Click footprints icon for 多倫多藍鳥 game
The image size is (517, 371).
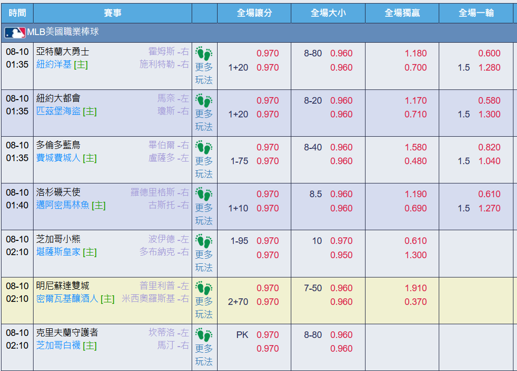pyautogui.click(x=204, y=147)
